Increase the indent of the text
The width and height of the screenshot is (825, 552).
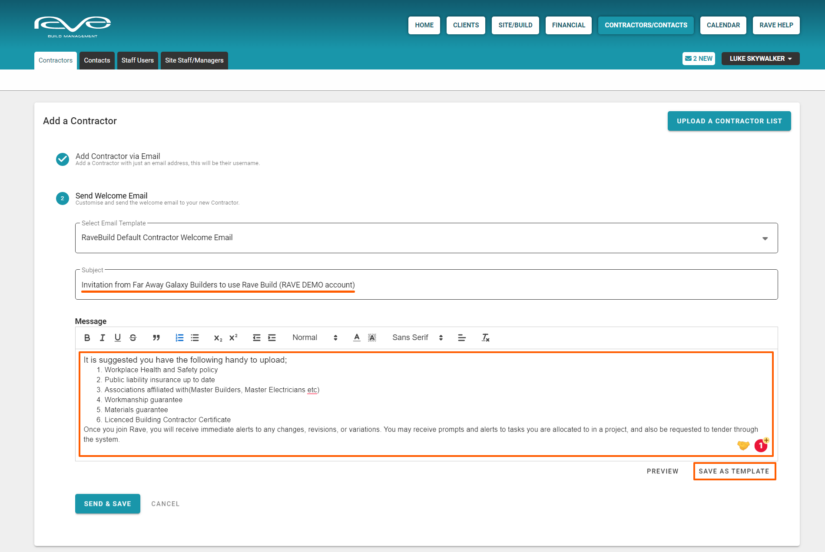272,338
